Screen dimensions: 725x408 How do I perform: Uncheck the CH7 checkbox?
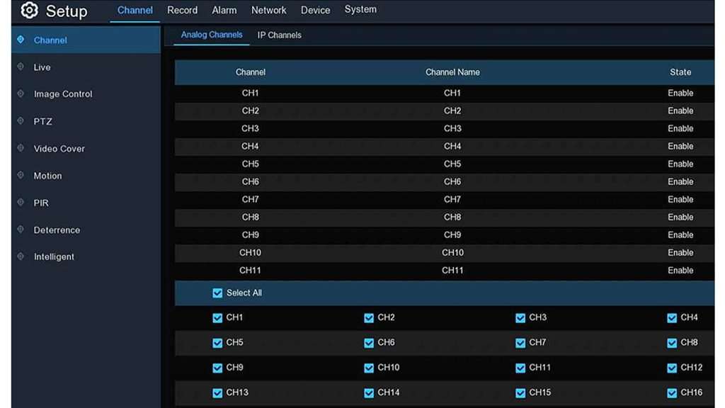(520, 342)
